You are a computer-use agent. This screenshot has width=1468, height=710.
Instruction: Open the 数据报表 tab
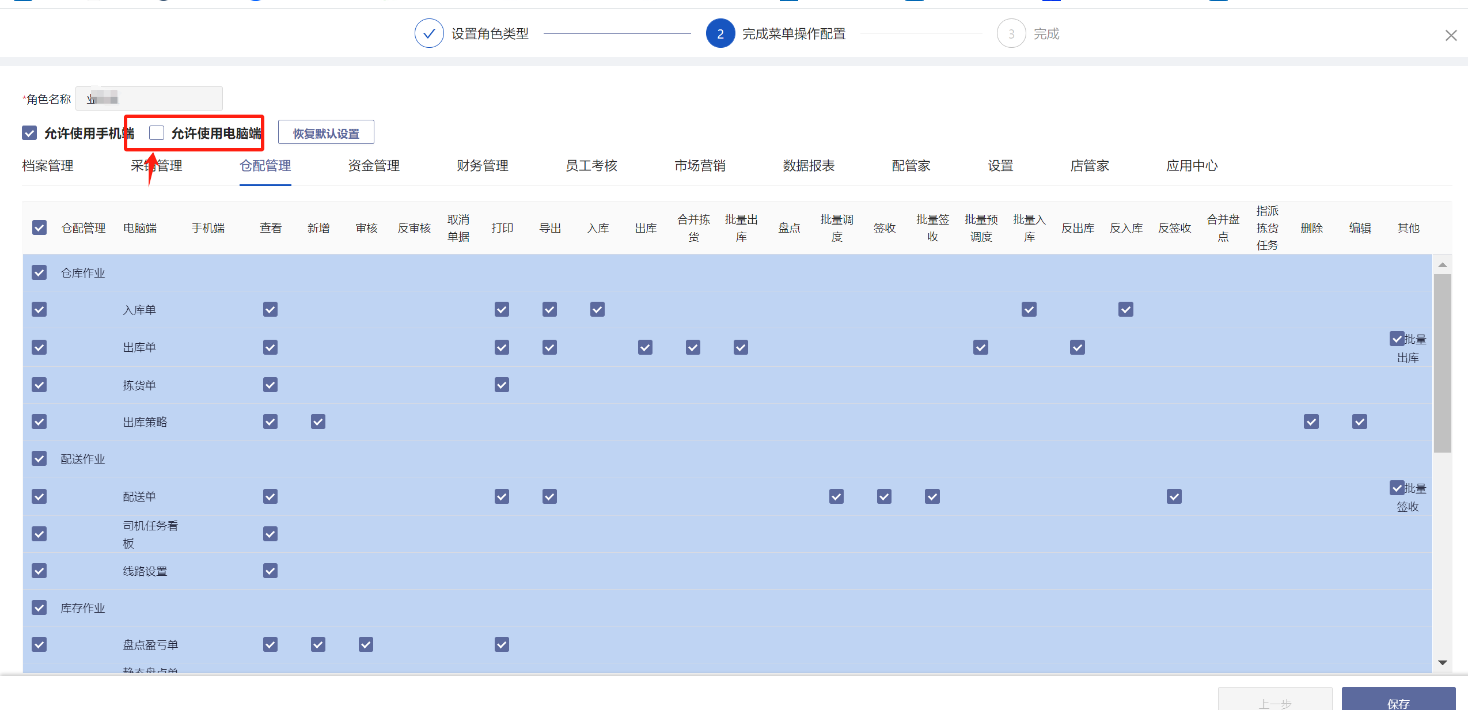pyautogui.click(x=808, y=166)
